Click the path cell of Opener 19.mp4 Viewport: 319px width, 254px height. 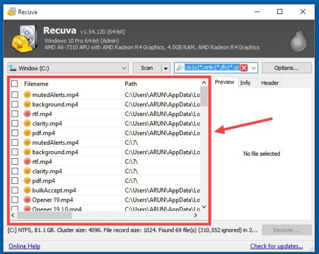click(162, 200)
